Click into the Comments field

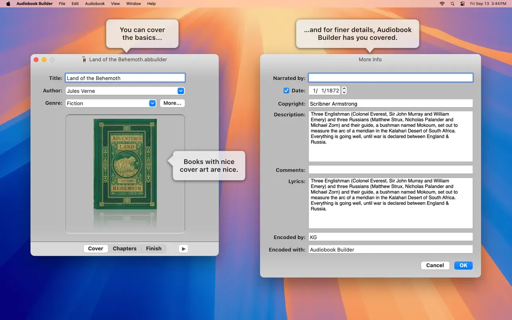pyautogui.click(x=391, y=170)
